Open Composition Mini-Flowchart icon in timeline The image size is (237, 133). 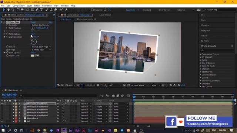point(101,96)
